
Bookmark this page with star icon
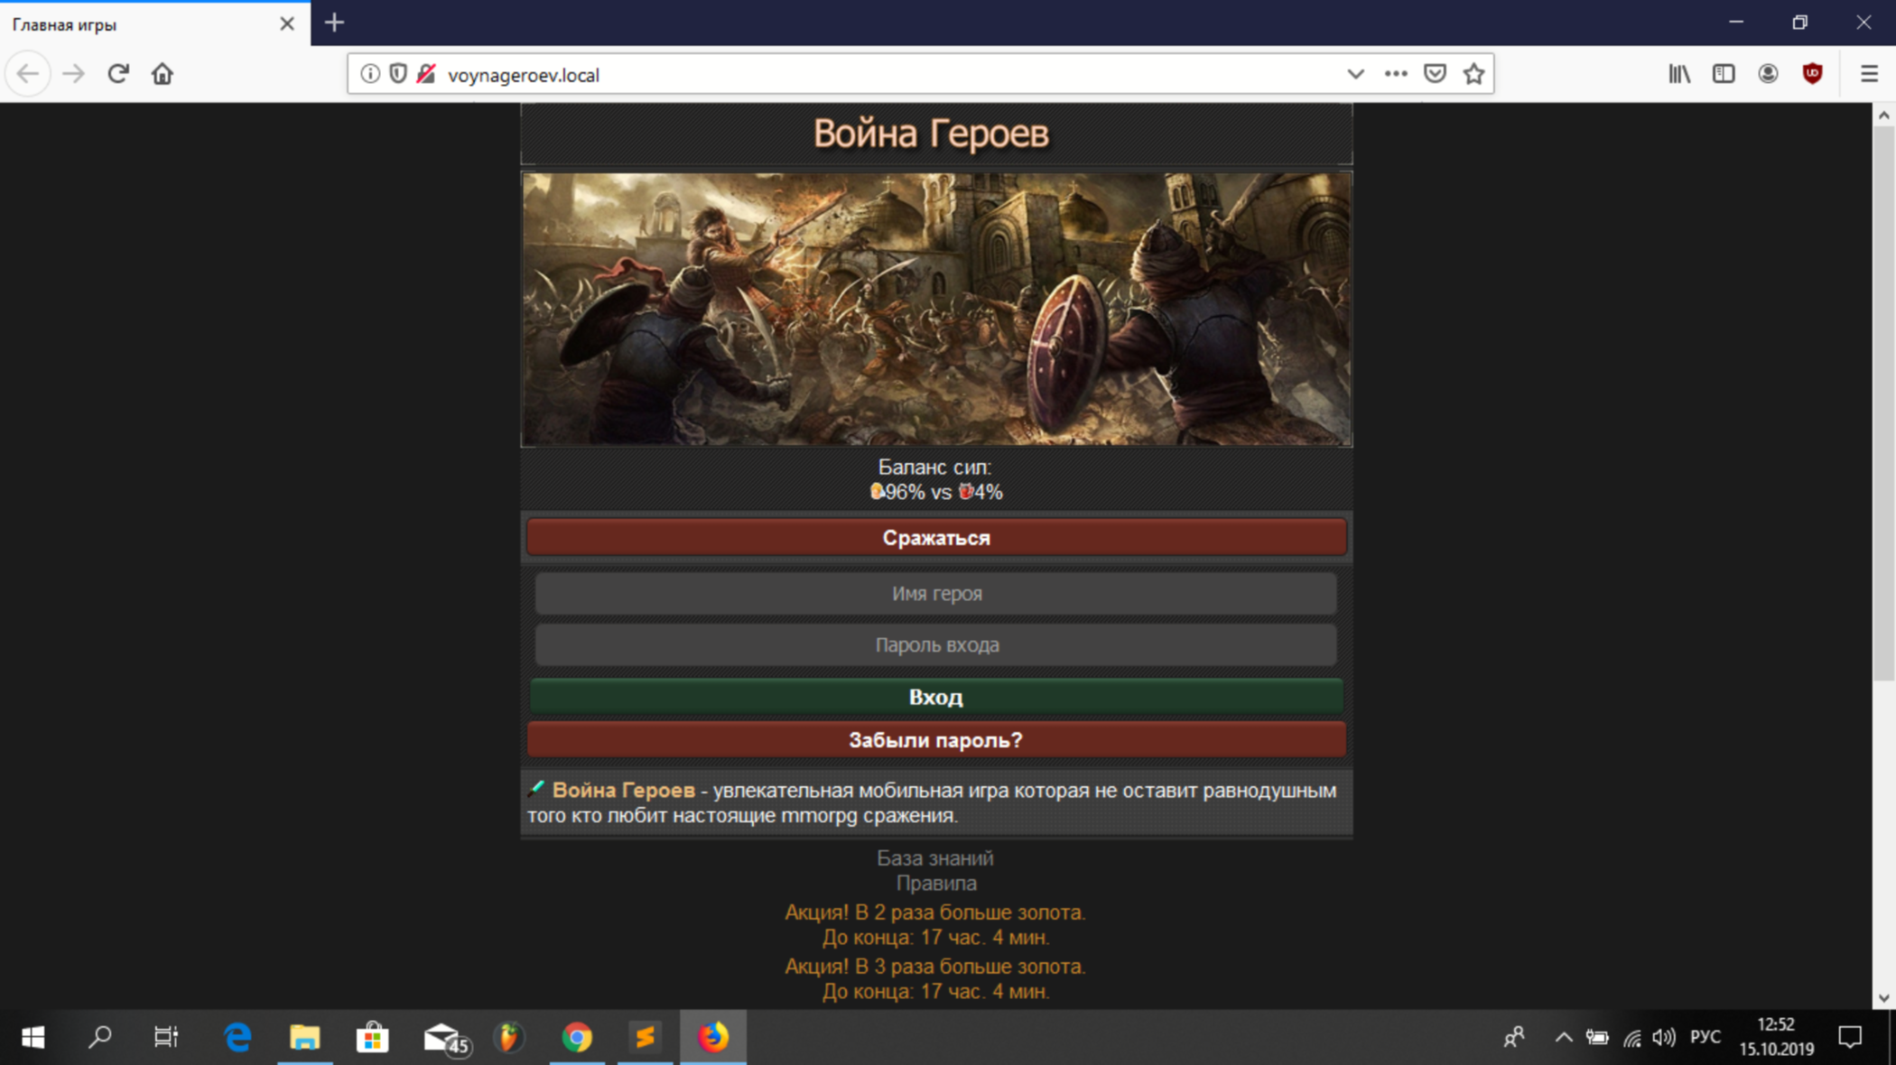[x=1474, y=74]
